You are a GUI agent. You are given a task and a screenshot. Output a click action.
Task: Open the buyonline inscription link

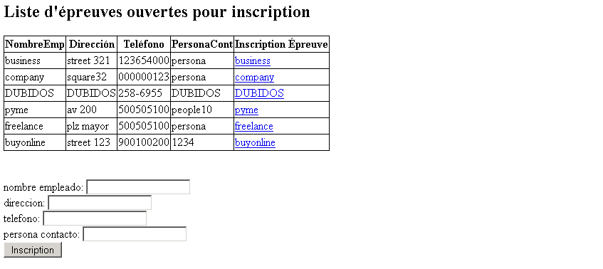click(255, 142)
